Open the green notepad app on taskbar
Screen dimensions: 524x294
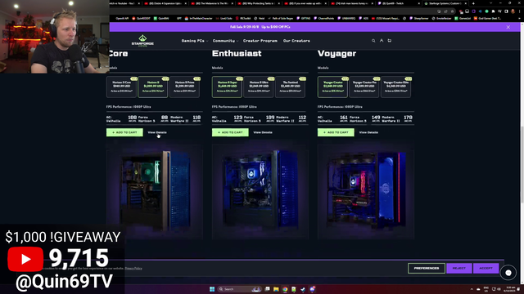pos(294,289)
